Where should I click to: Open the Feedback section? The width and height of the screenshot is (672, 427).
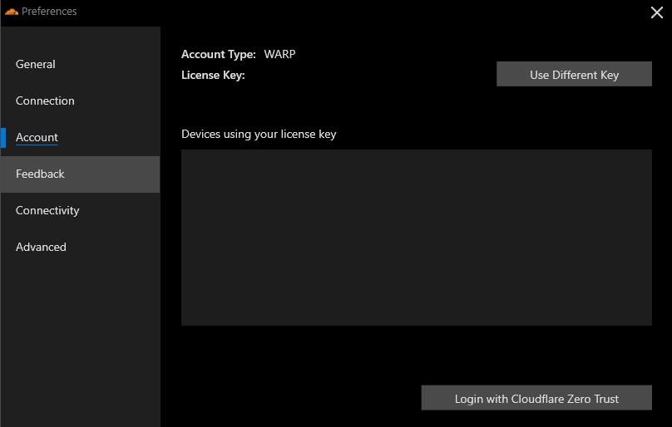[80, 174]
